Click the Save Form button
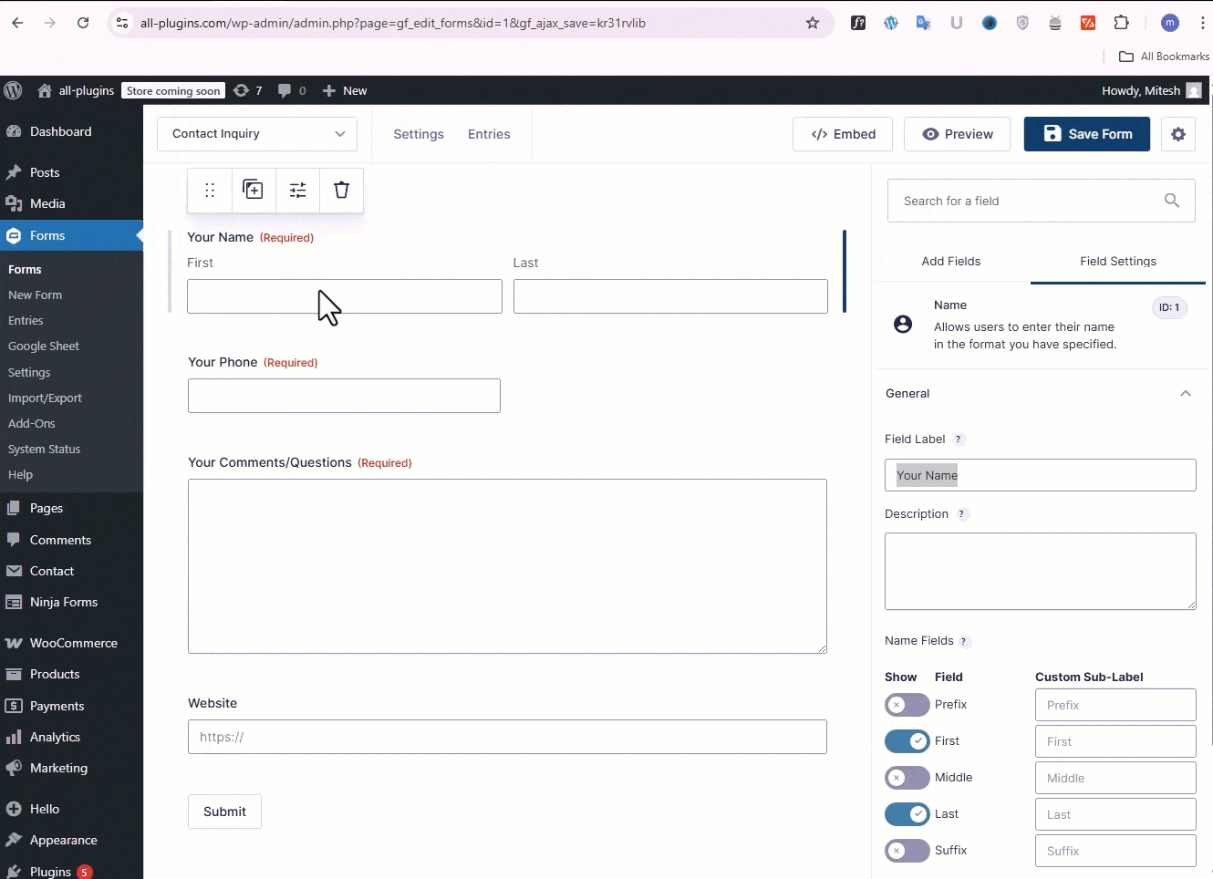 pyautogui.click(x=1087, y=134)
